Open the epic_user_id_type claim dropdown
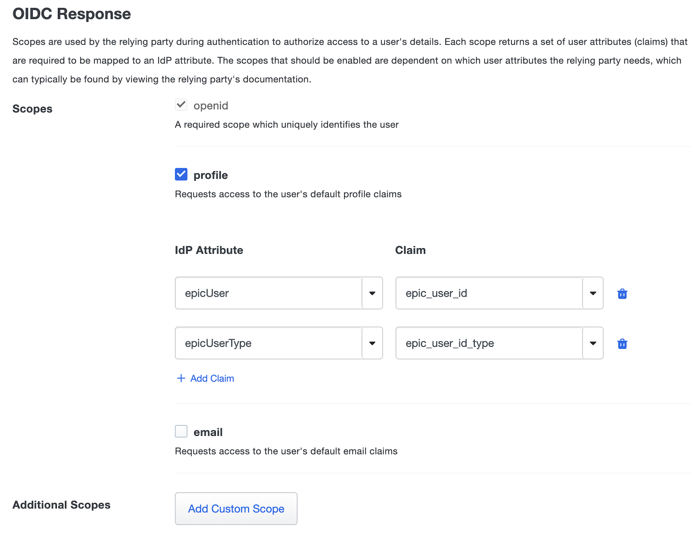The width and height of the screenshot is (695, 543). click(x=592, y=343)
